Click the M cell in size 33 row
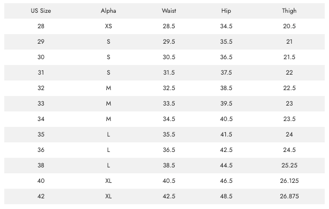This screenshot has height=209, width=329. point(108,103)
